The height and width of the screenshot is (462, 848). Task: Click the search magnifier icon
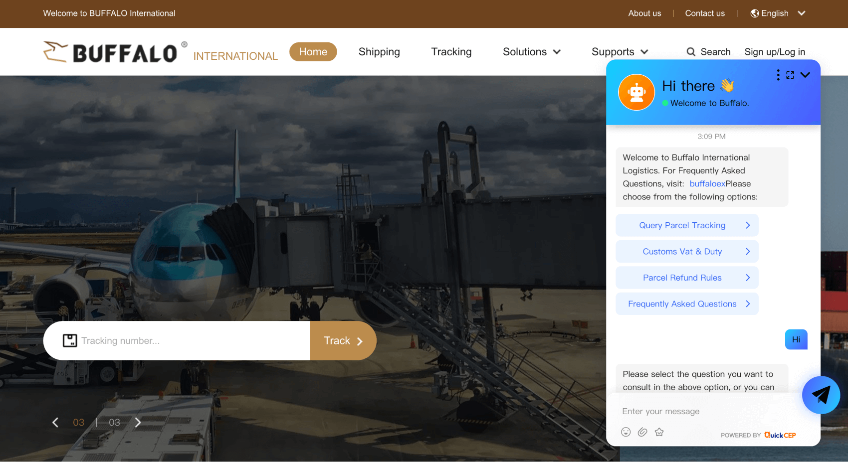[x=691, y=52]
